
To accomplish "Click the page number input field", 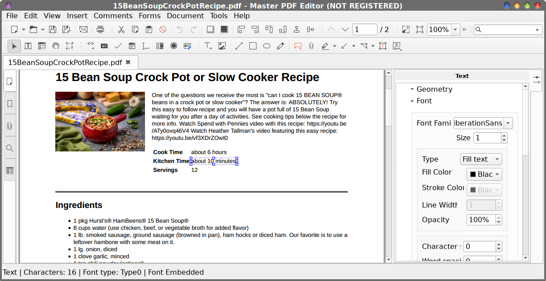I will pyautogui.click(x=365, y=29).
